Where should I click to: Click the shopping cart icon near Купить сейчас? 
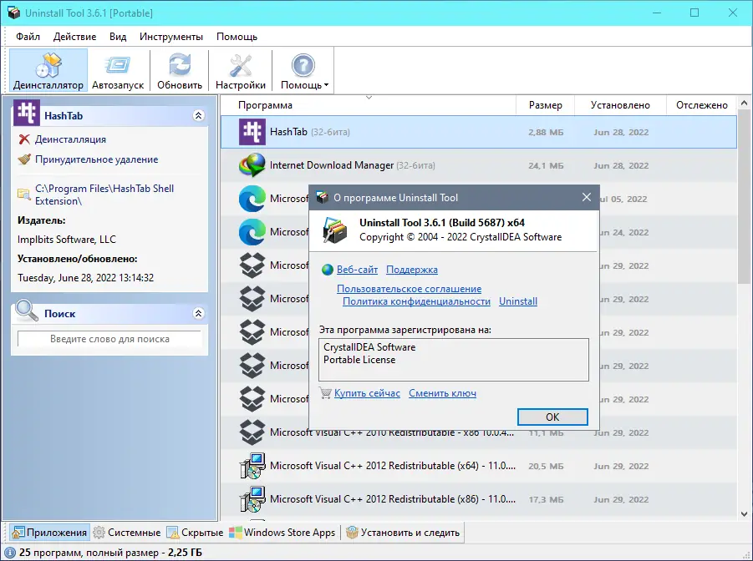coord(326,393)
